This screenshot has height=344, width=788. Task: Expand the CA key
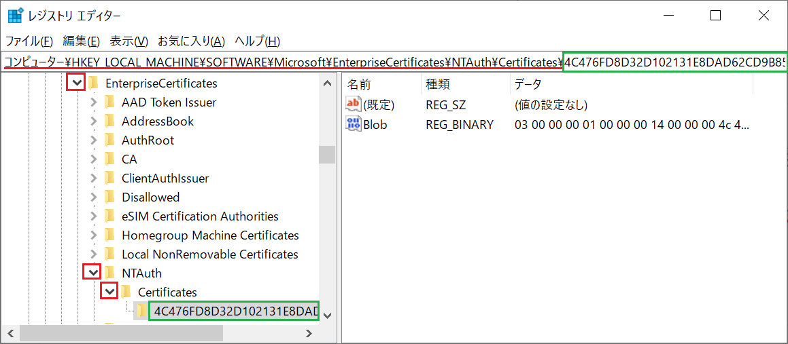[x=93, y=159]
